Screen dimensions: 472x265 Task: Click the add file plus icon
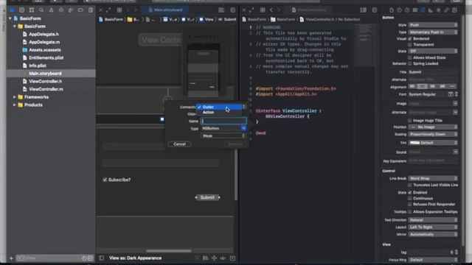tap(11, 258)
